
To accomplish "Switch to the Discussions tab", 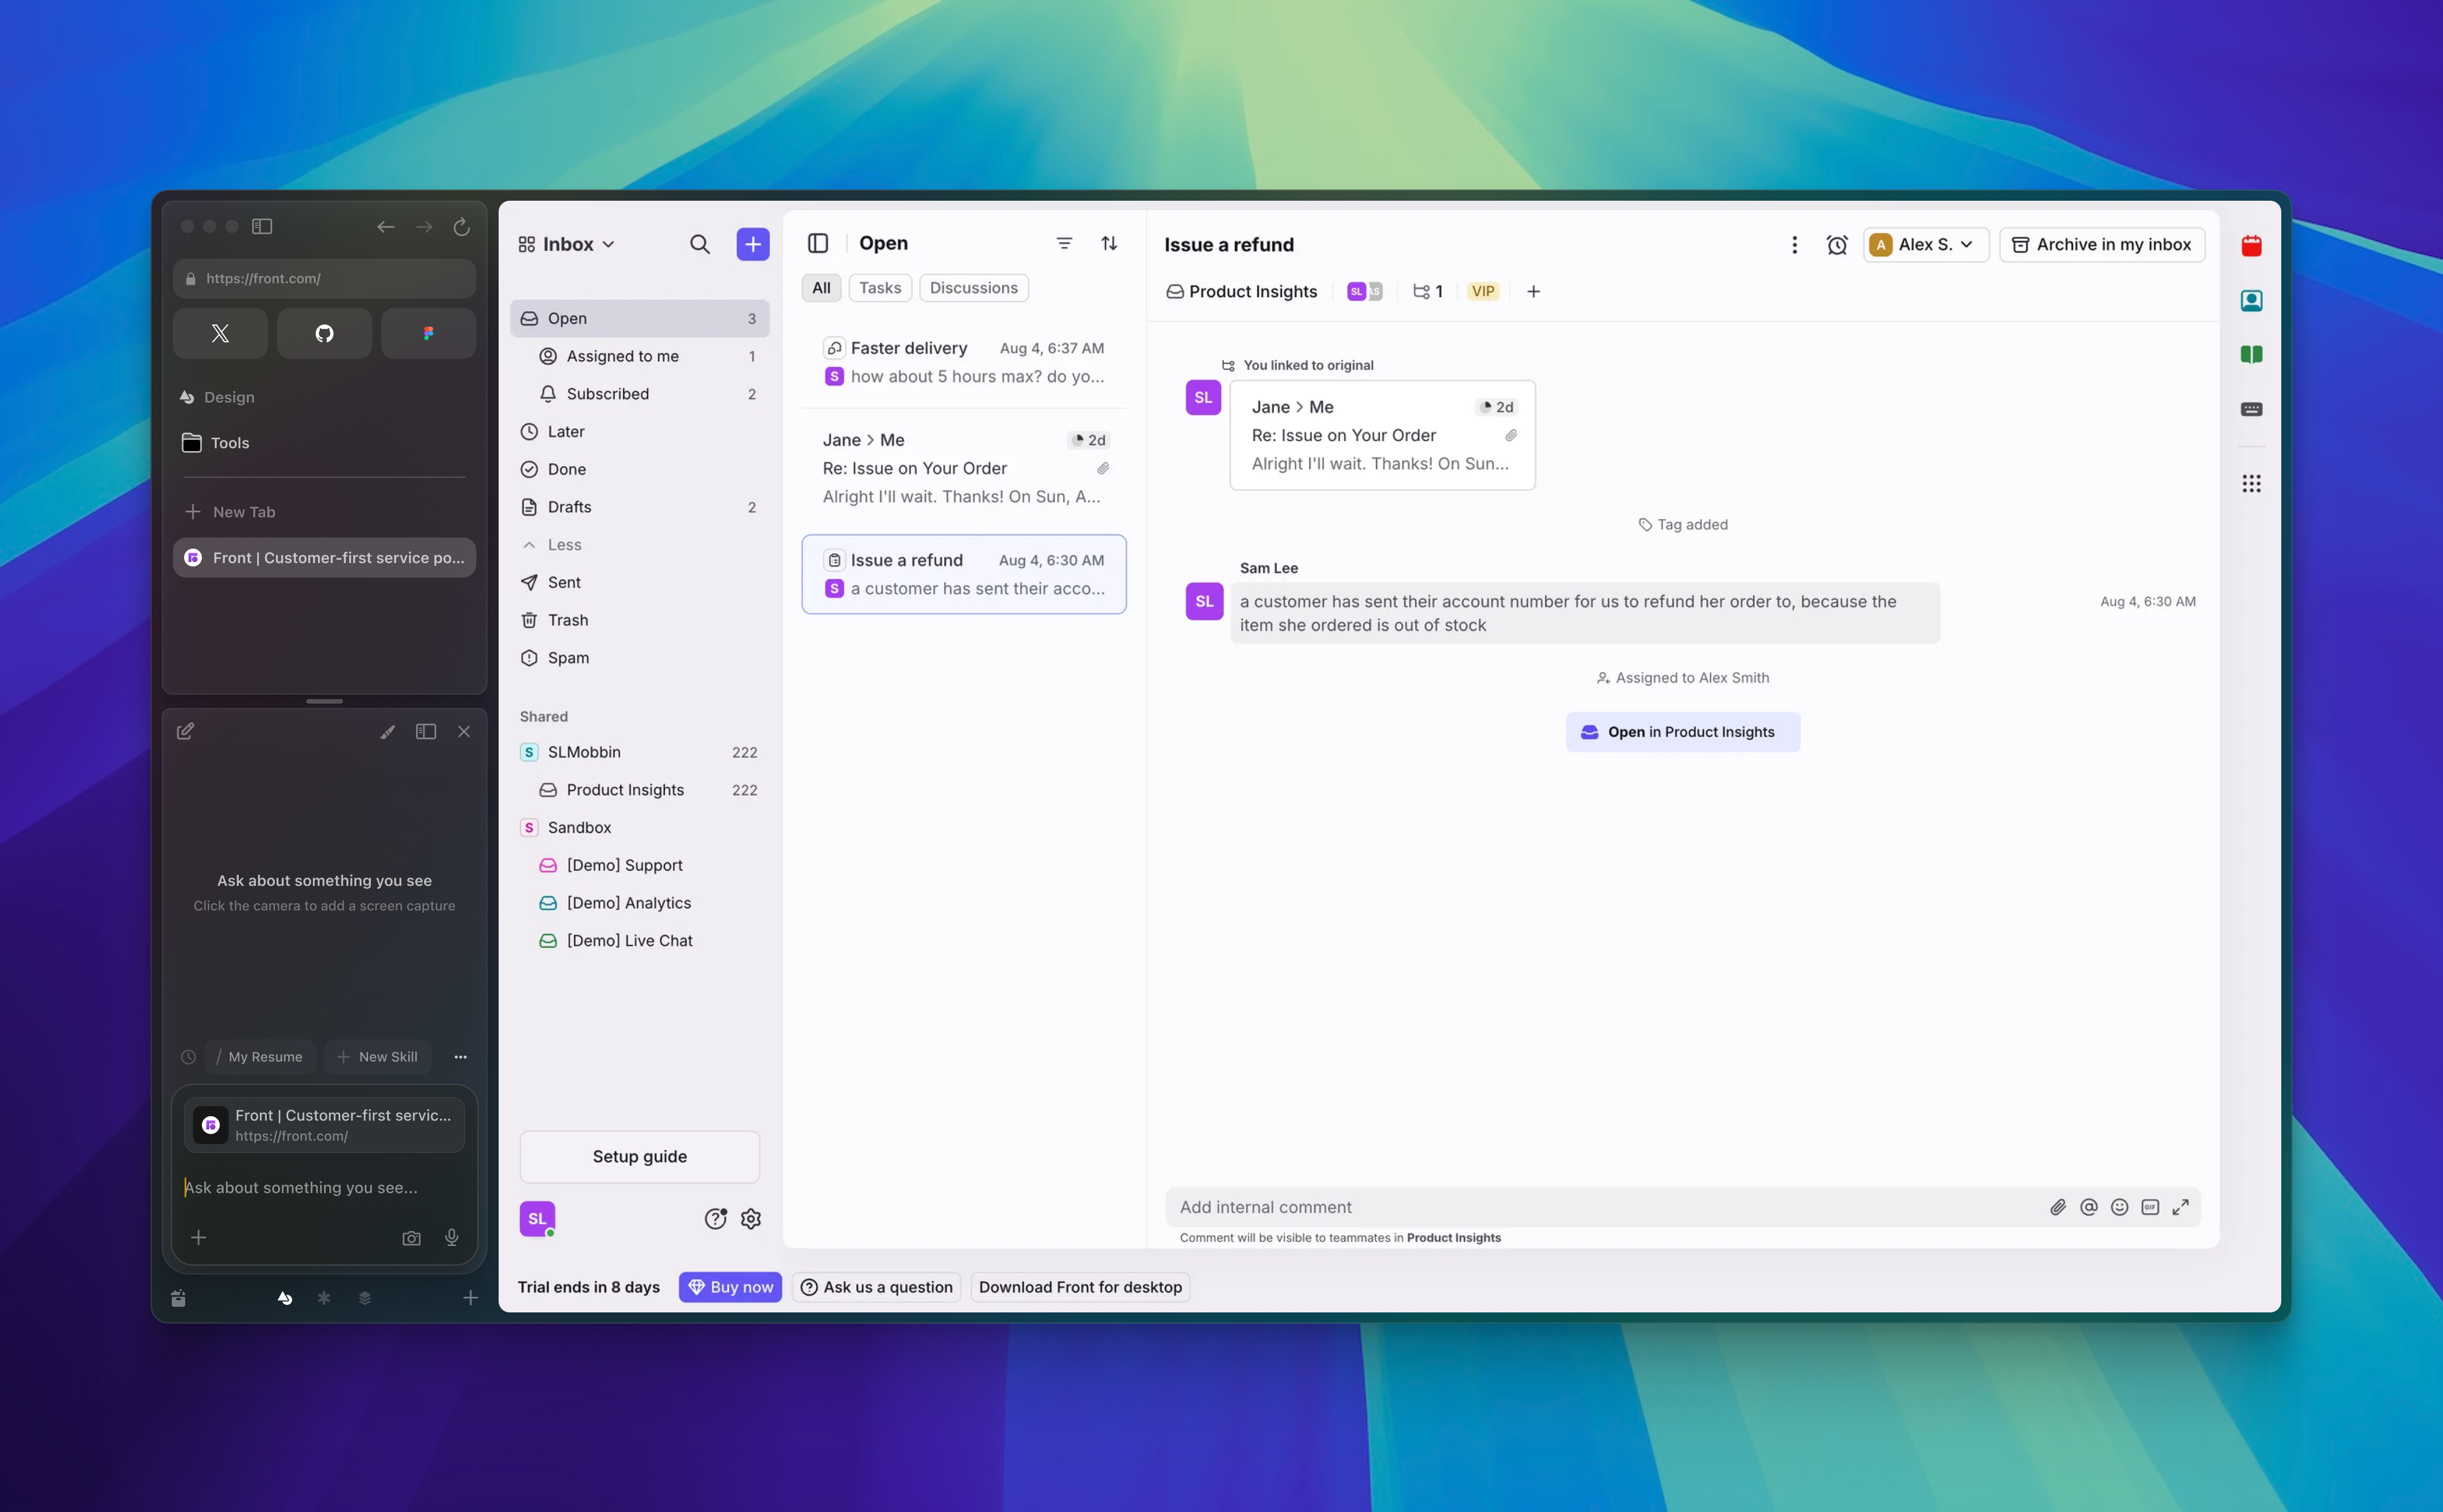I will tap(973, 288).
